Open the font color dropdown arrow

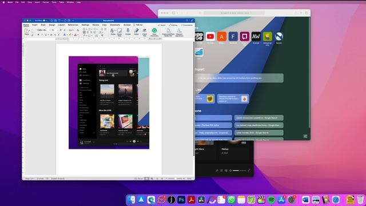point(78,35)
